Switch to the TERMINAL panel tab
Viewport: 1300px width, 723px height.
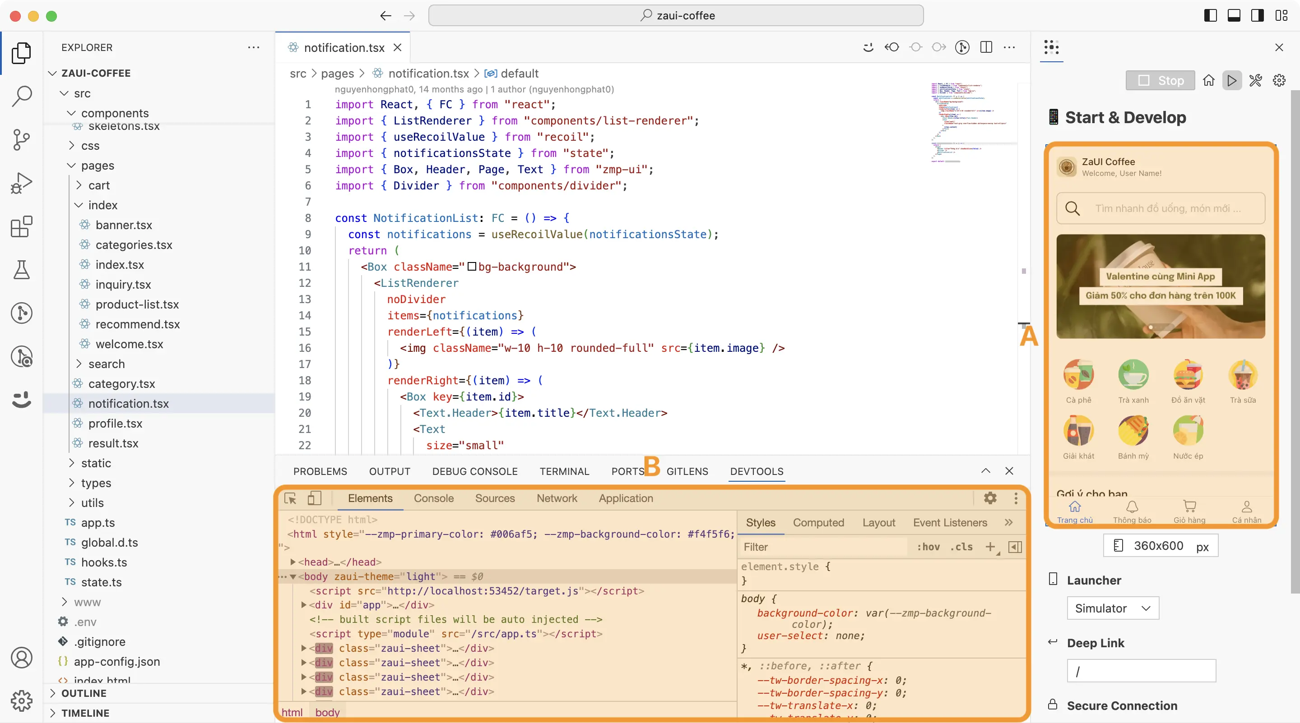tap(564, 471)
